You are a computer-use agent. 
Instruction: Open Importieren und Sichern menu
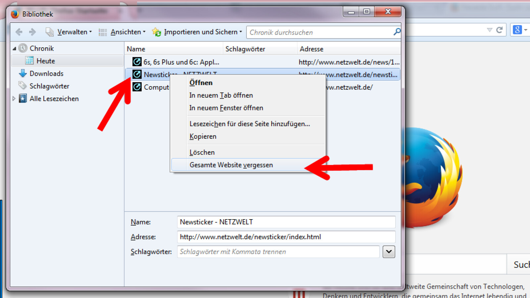point(197,32)
